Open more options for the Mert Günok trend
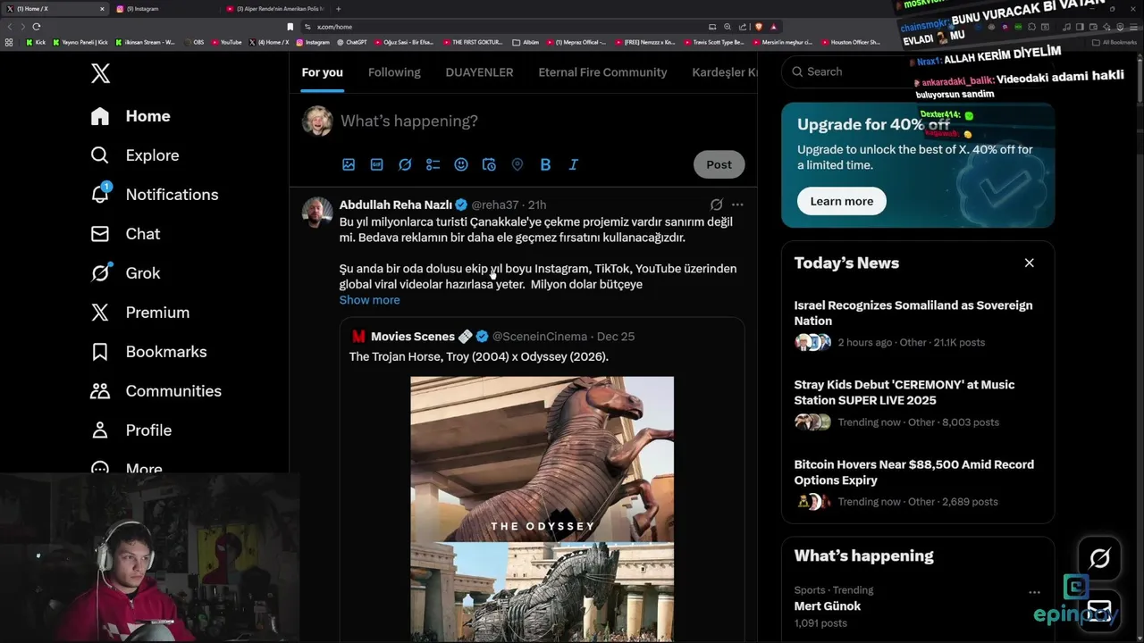Screen dimensions: 1144x643 coord(1034,592)
